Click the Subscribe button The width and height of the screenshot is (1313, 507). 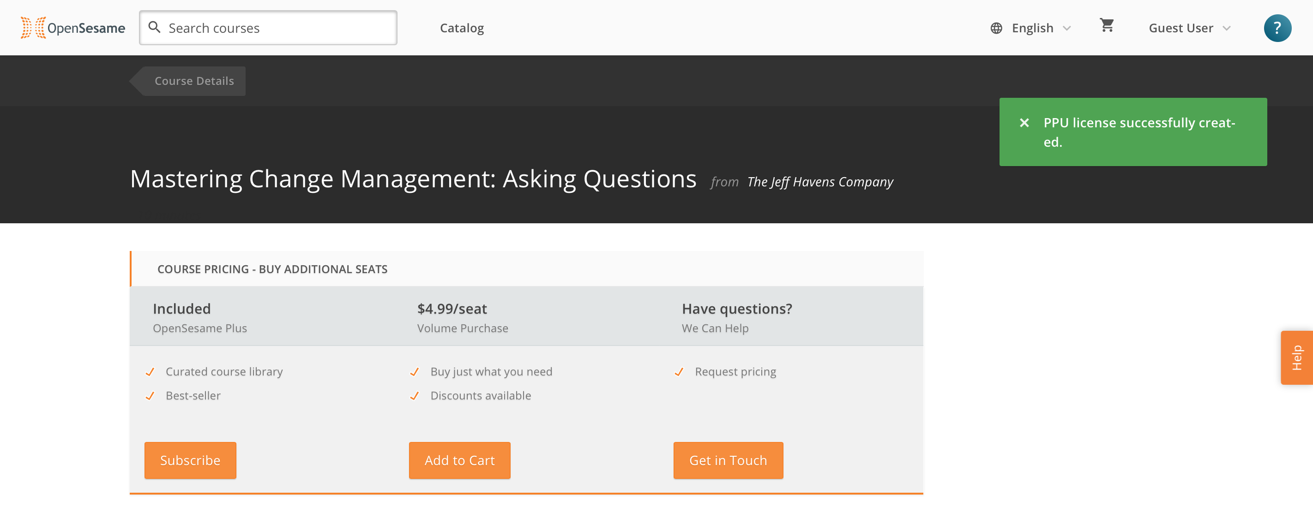point(190,460)
